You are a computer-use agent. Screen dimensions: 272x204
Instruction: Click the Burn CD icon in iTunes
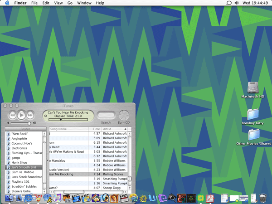[x=124, y=115]
